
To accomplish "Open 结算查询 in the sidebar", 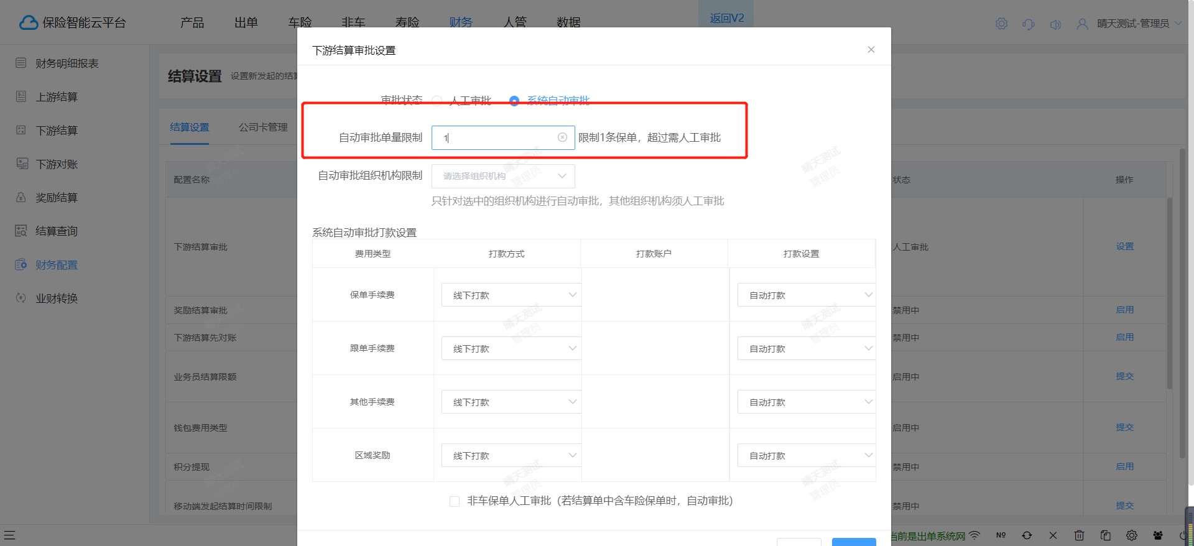I will point(57,231).
